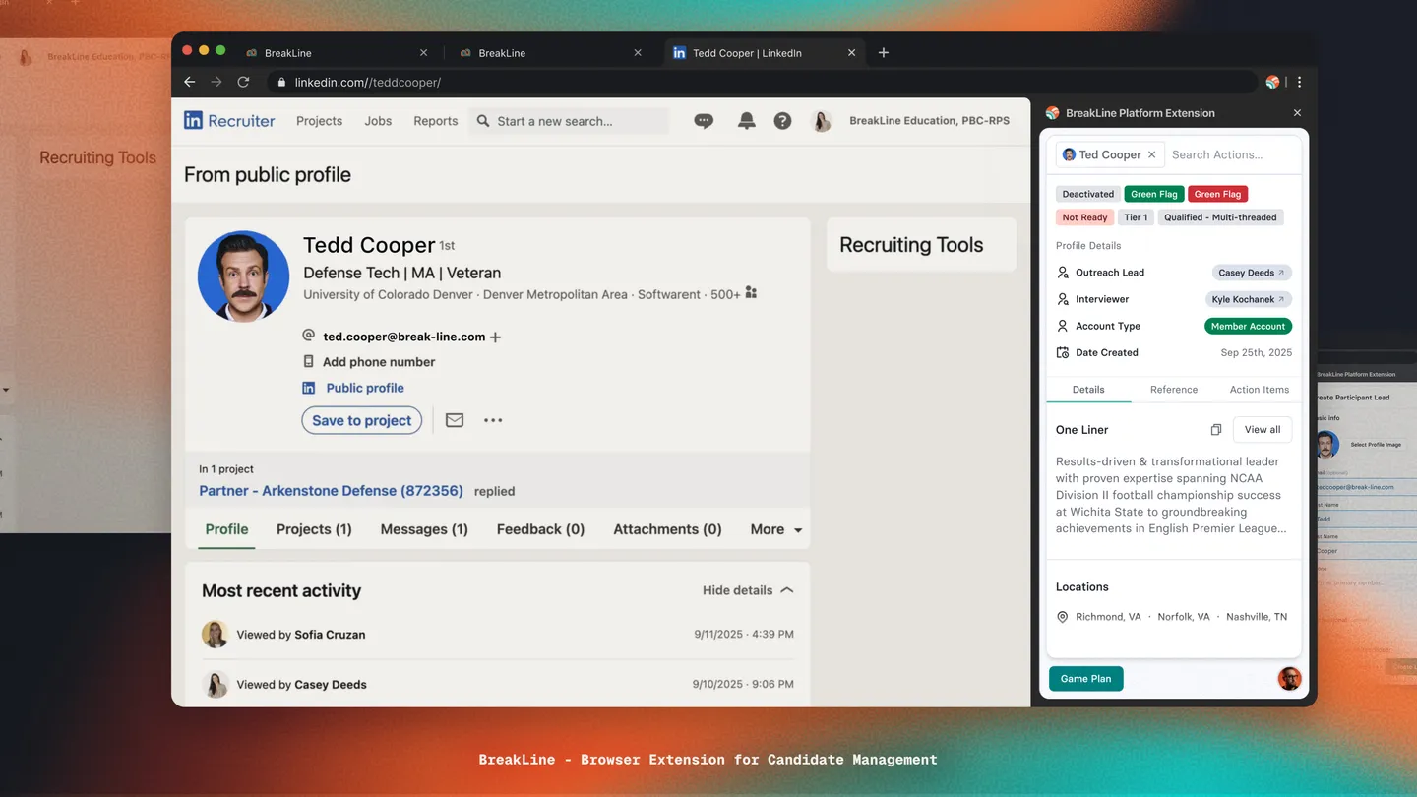Close the Tedd Cooper LinkedIn tab
This screenshot has width=1417, height=797.
(x=852, y=53)
